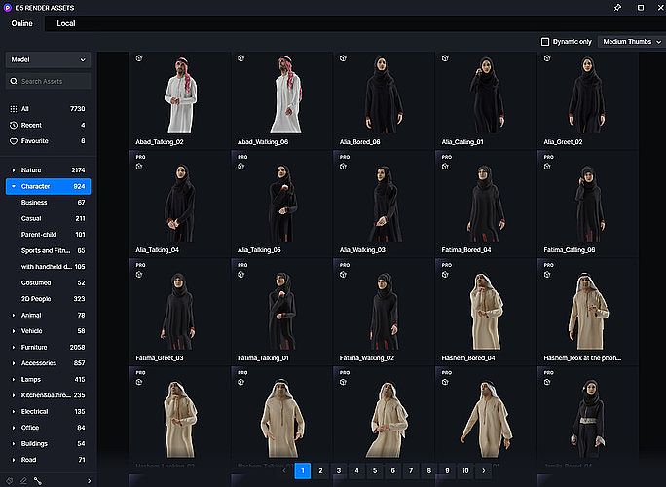This screenshot has width=666, height=487.
Task: Select the Business subcategory
Action: coord(34,202)
